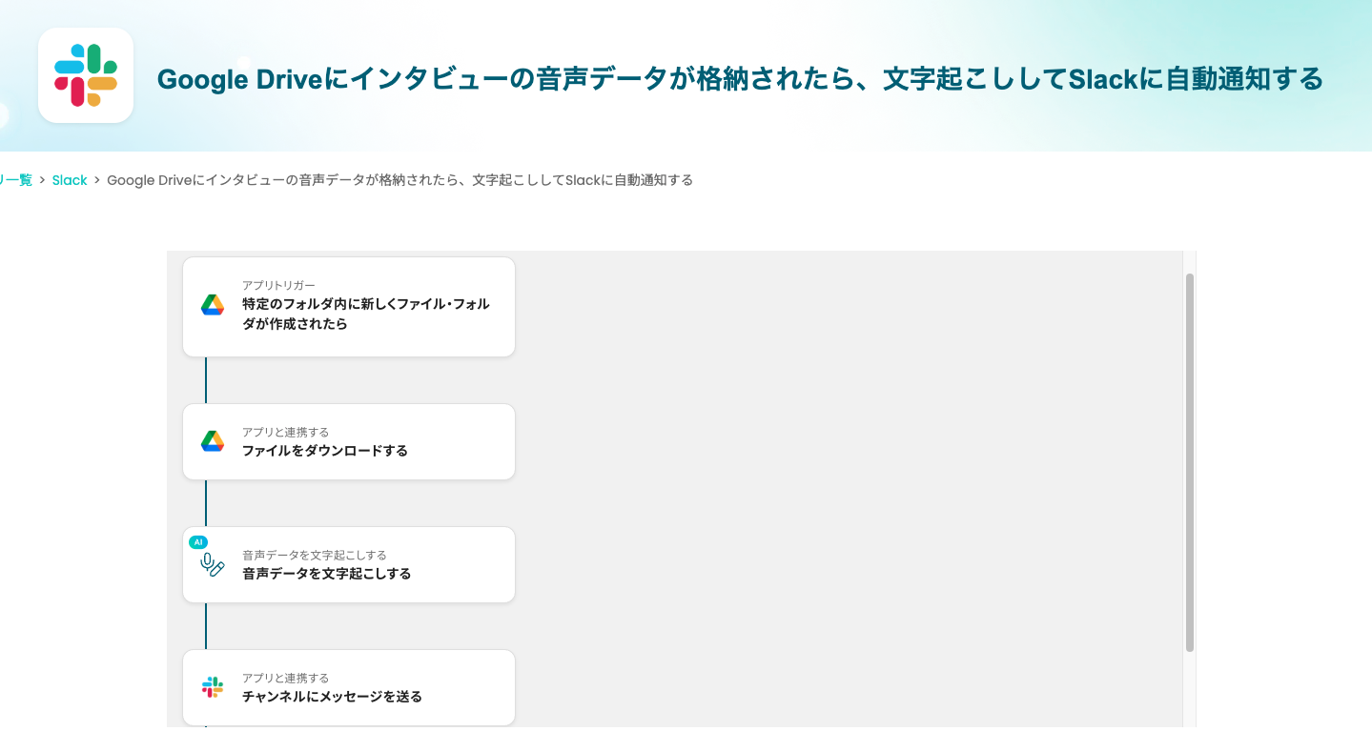Click the connector line between the first two steps
Image resolution: width=1372 pixels, height=752 pixels.
[208, 381]
